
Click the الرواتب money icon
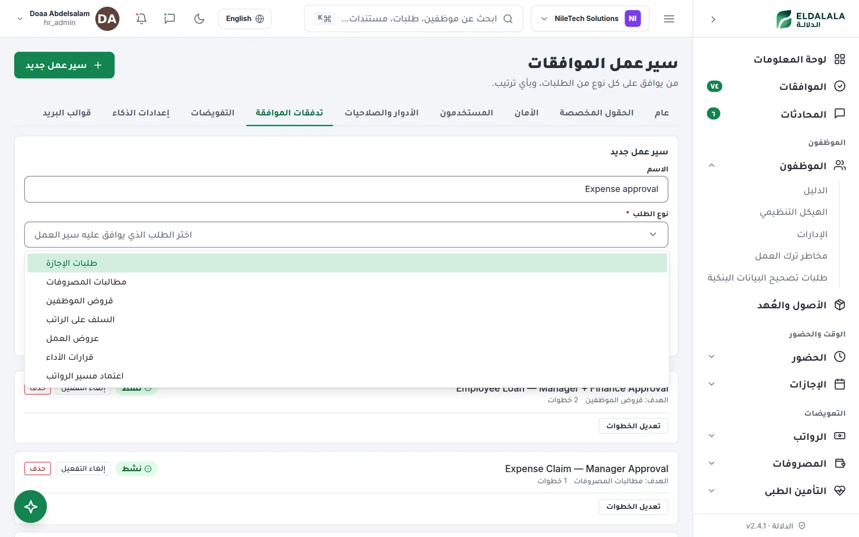(x=840, y=436)
